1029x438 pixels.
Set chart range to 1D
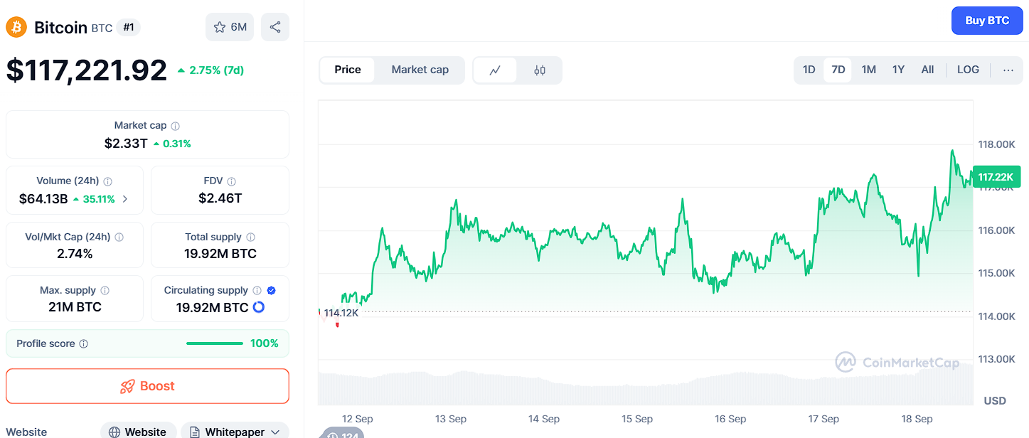tap(809, 70)
